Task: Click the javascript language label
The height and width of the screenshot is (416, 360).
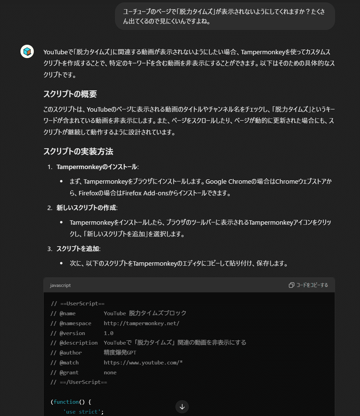Action: (60, 285)
